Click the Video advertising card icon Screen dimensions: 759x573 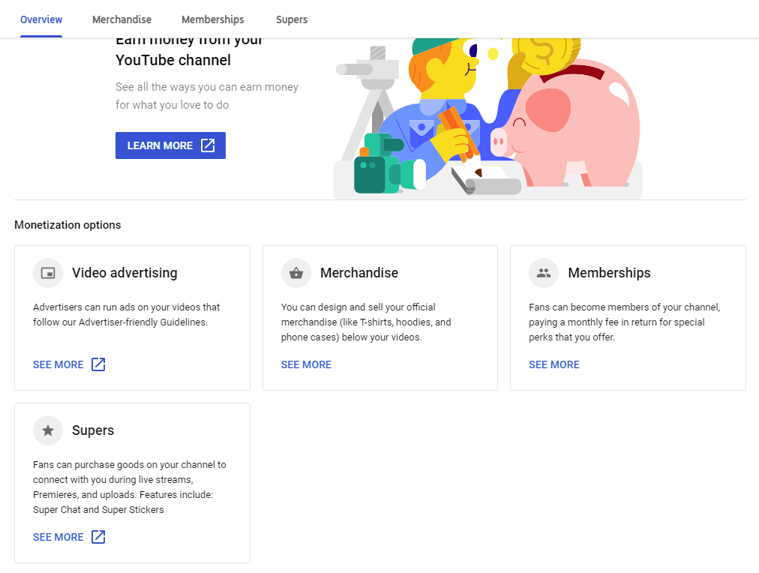[48, 273]
